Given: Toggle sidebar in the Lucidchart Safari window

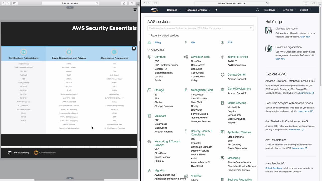Looking at the screenshot, I should pos(15,3).
